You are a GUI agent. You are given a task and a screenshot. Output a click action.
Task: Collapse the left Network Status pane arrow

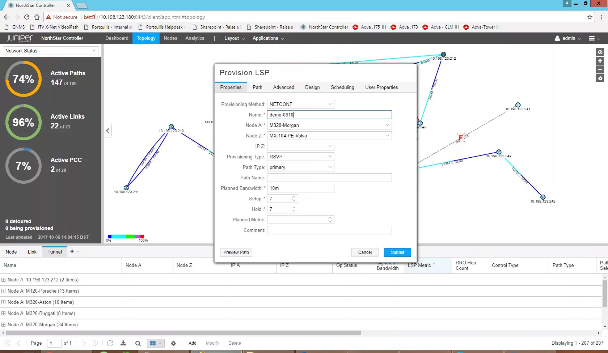coord(108,131)
